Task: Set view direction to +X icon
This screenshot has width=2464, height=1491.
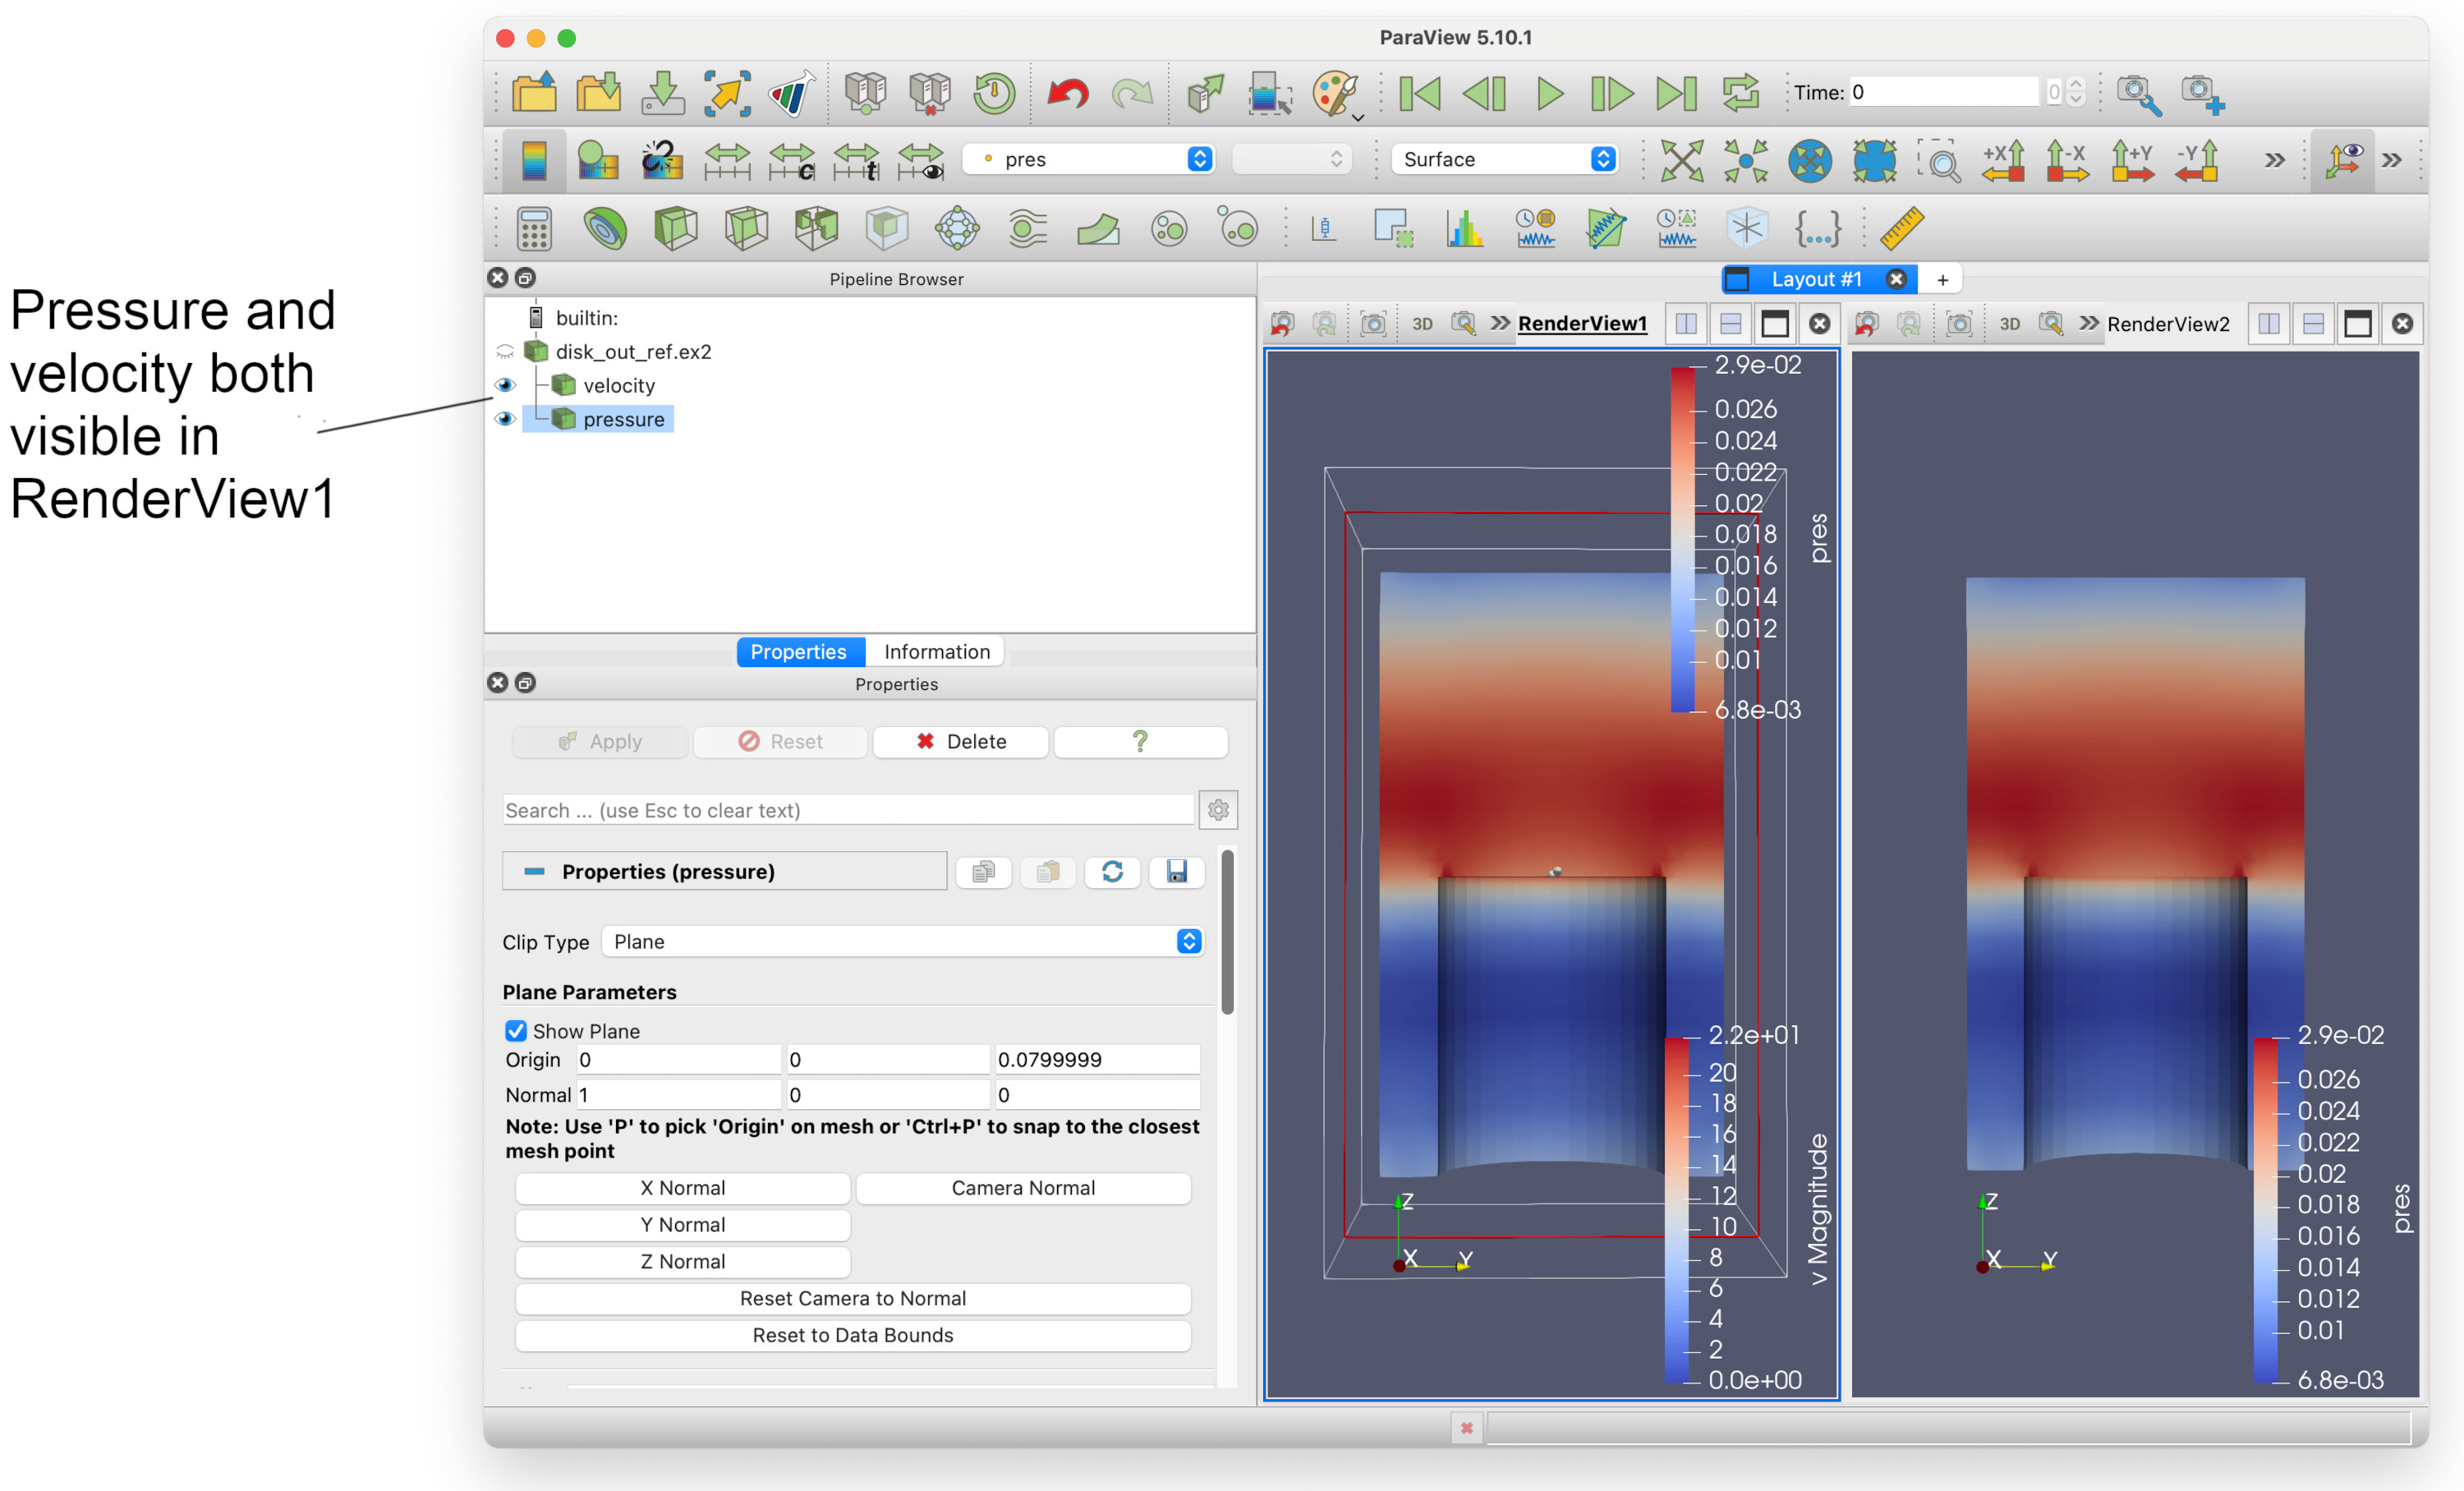Action: click(2003, 160)
